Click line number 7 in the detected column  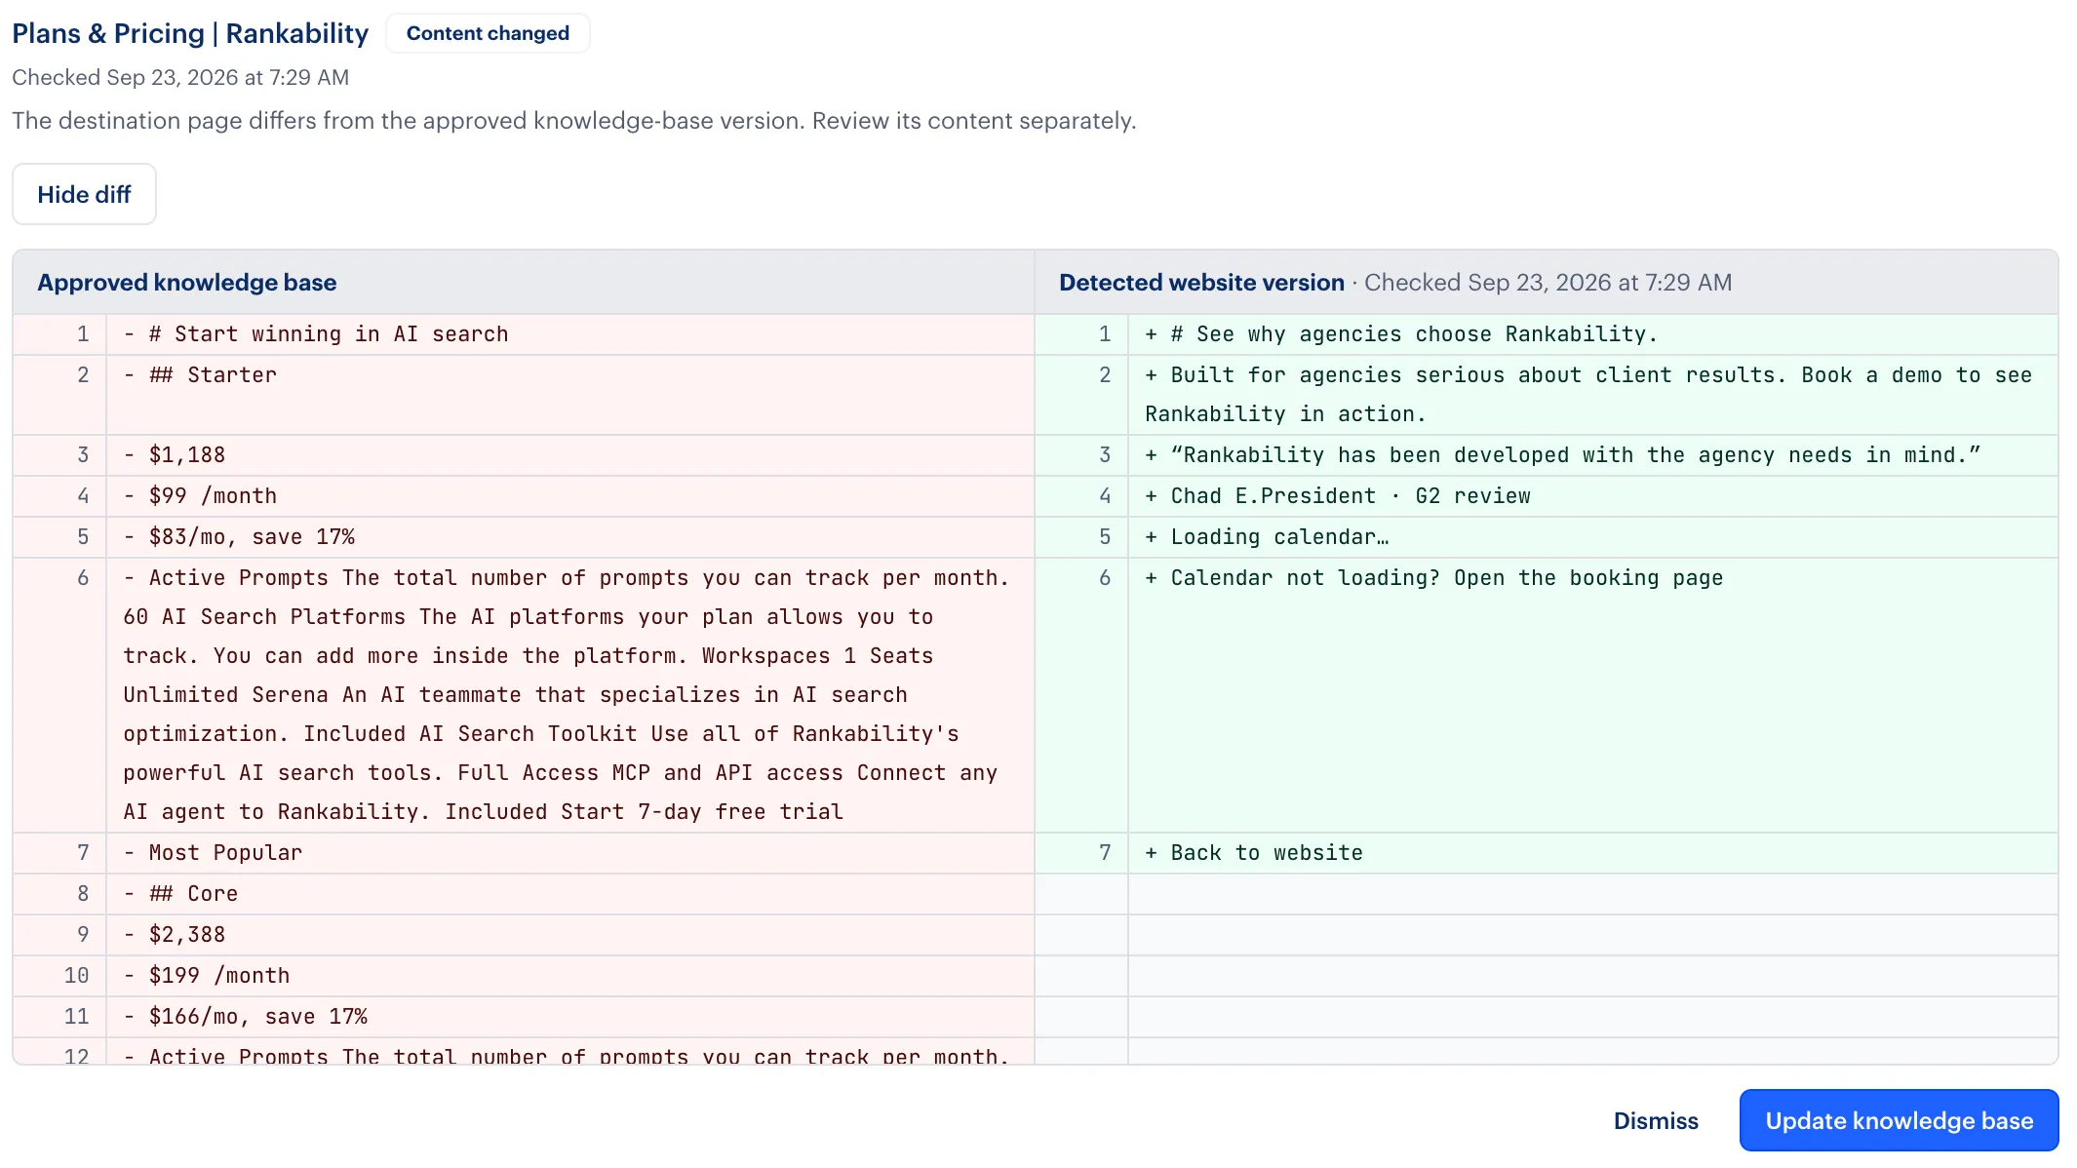[x=1105, y=853]
